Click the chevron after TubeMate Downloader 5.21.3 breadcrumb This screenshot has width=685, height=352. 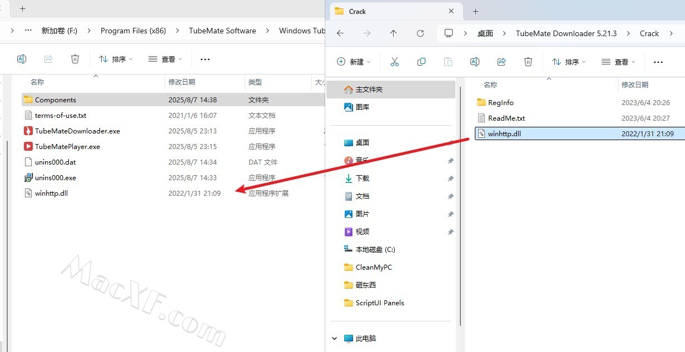(x=629, y=33)
